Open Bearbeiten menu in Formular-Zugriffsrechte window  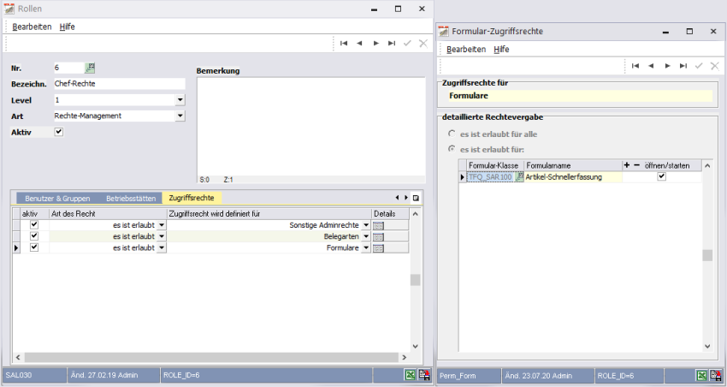[x=466, y=50]
